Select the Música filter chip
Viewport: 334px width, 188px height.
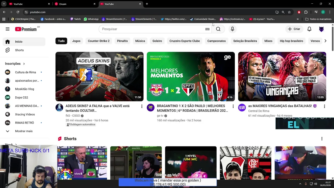tap(140, 41)
